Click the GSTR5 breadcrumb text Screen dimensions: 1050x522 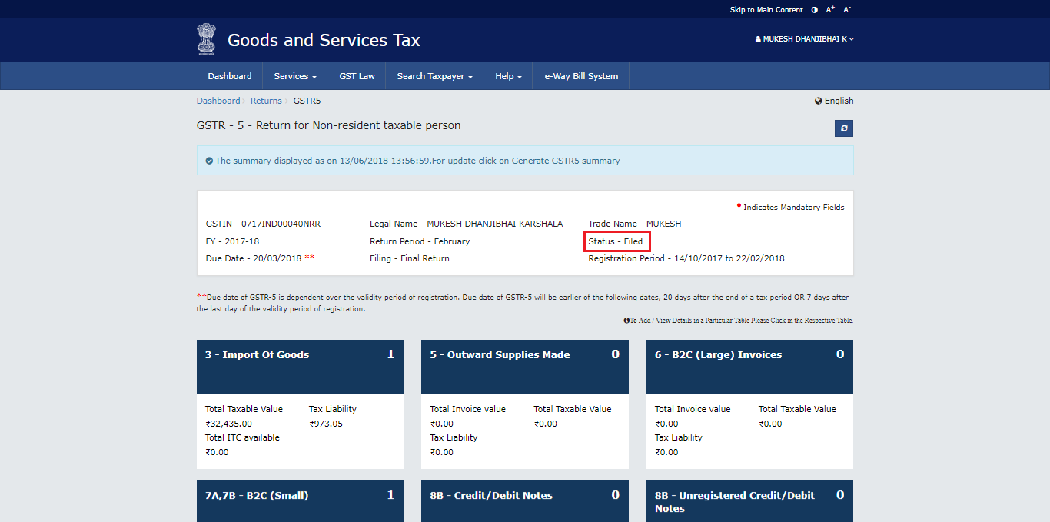(x=307, y=101)
